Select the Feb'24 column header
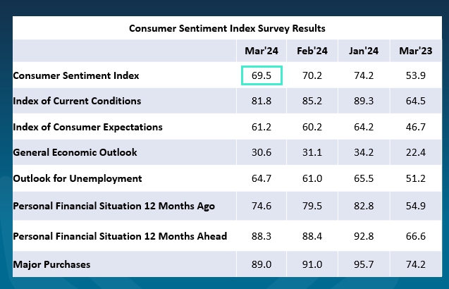Viewport: 449px width, 289px height. 312,51
